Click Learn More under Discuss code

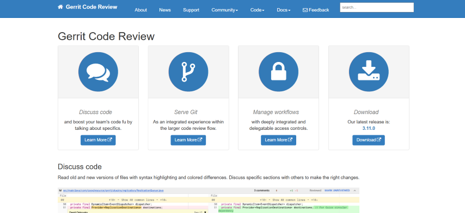[x=98, y=140]
